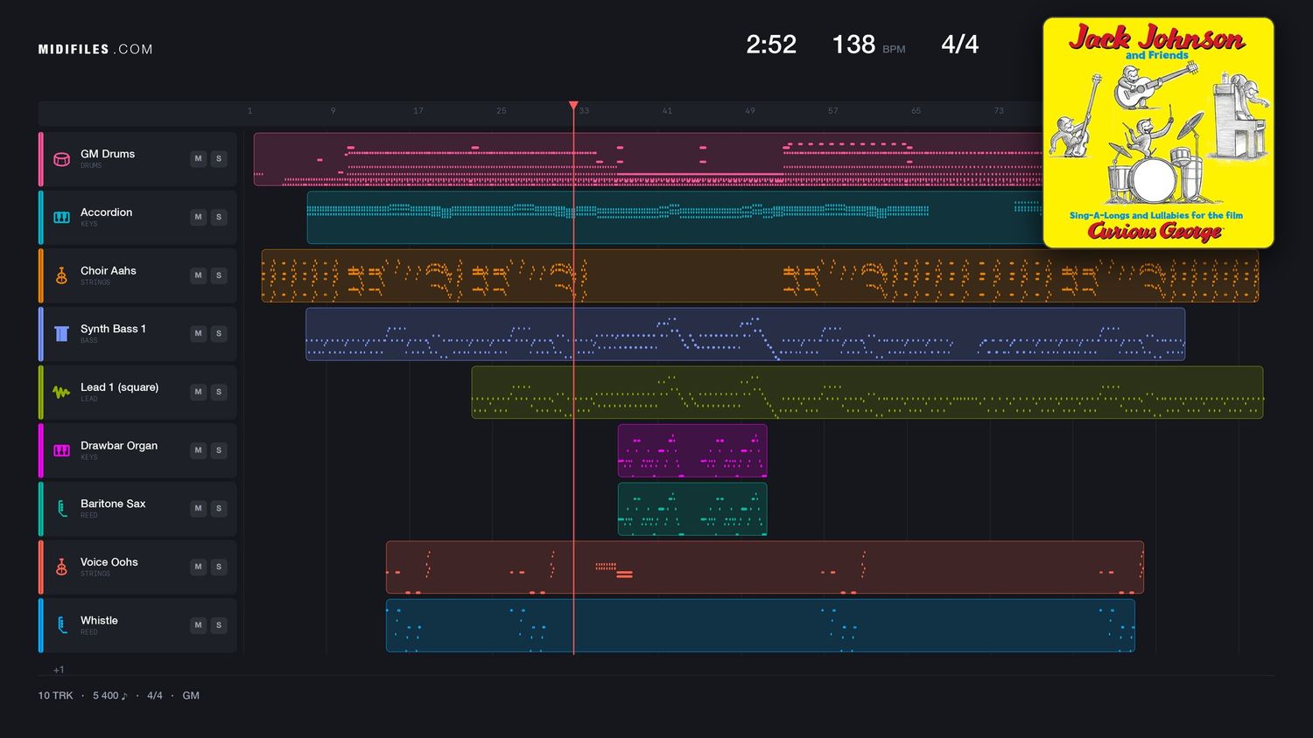
Task: Click the Voice Oohs instrument icon
Action: click(x=61, y=567)
